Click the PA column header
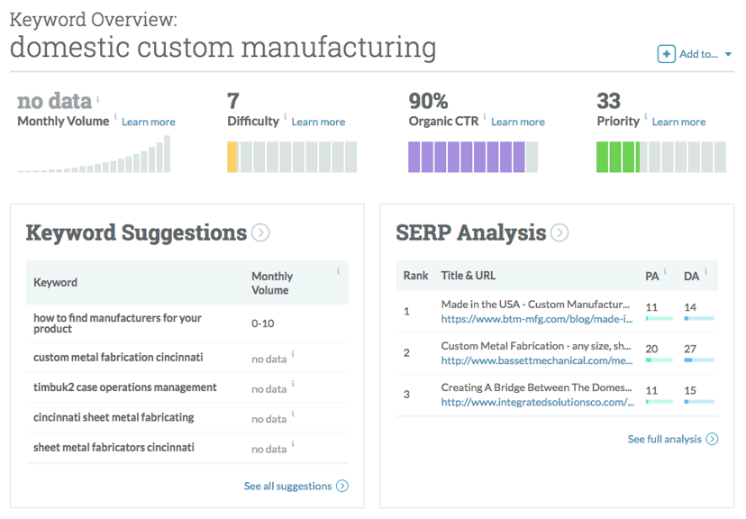Screen dimensions: 746x519 pyautogui.click(x=652, y=277)
